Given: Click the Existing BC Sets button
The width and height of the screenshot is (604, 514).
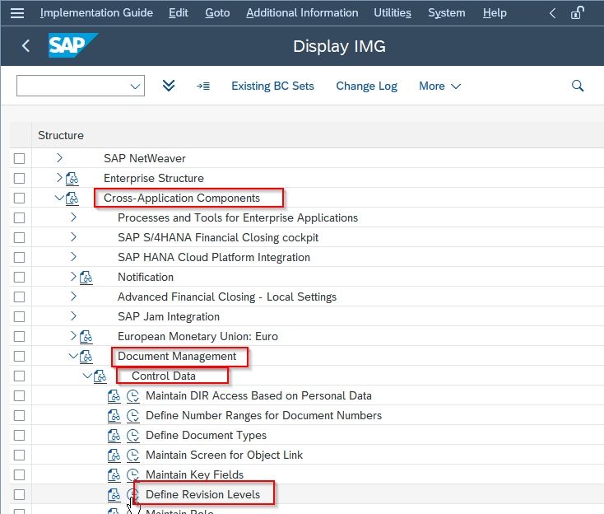Looking at the screenshot, I should pos(272,86).
